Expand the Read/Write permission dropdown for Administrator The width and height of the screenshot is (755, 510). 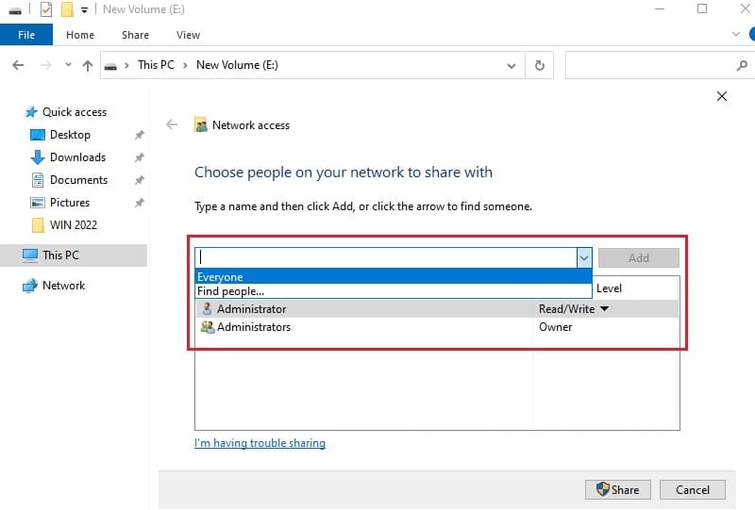point(604,309)
